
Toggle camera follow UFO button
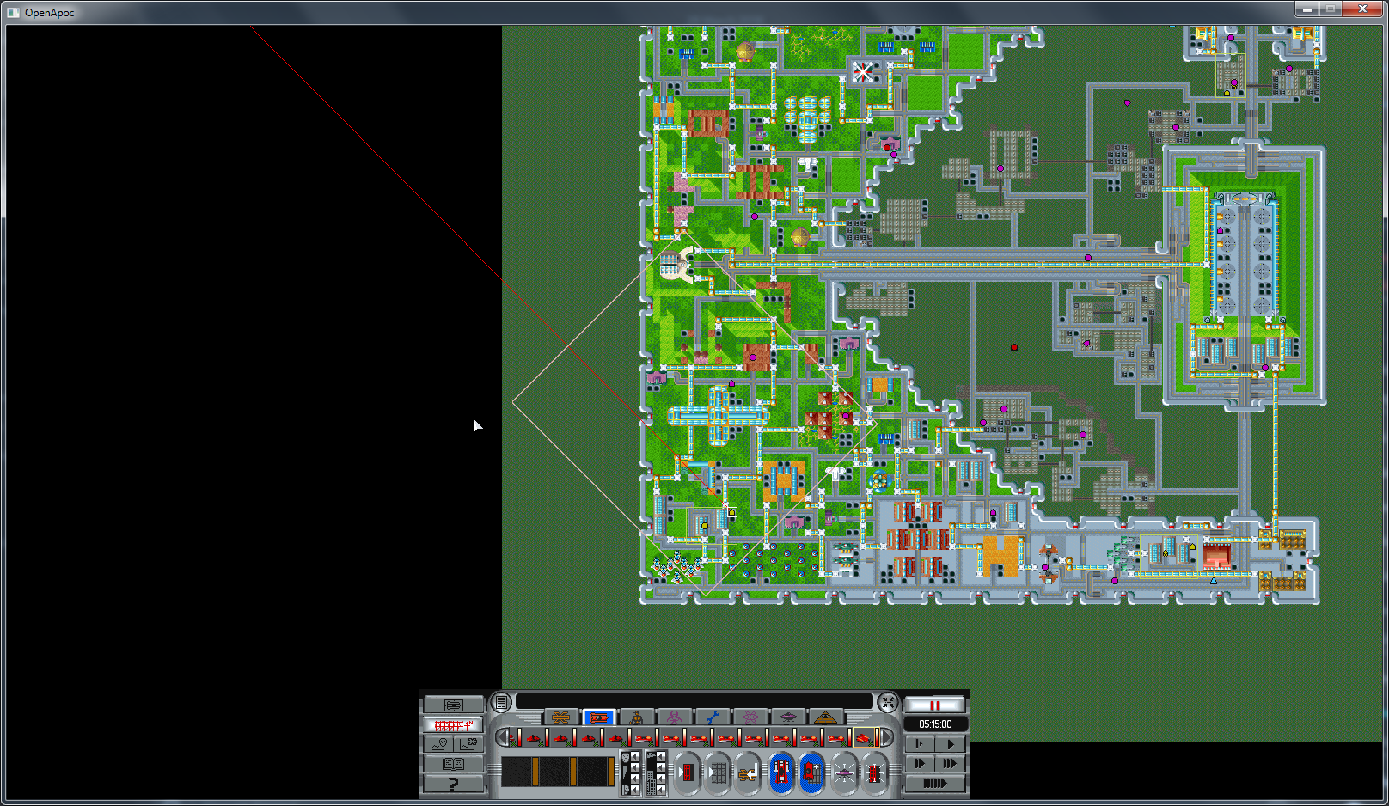pyautogui.click(x=845, y=772)
